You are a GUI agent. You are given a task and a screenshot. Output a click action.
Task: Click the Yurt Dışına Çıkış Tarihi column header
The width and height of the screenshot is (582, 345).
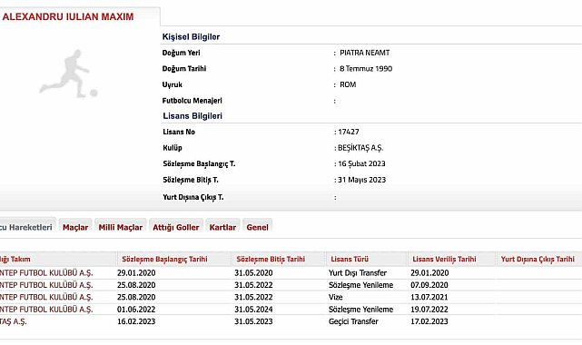pyautogui.click(x=538, y=259)
